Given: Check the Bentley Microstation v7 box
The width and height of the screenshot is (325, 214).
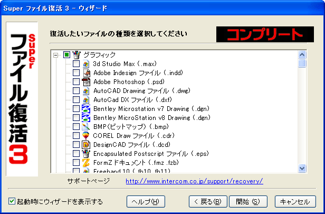Looking at the screenshot, I should 76,108.
